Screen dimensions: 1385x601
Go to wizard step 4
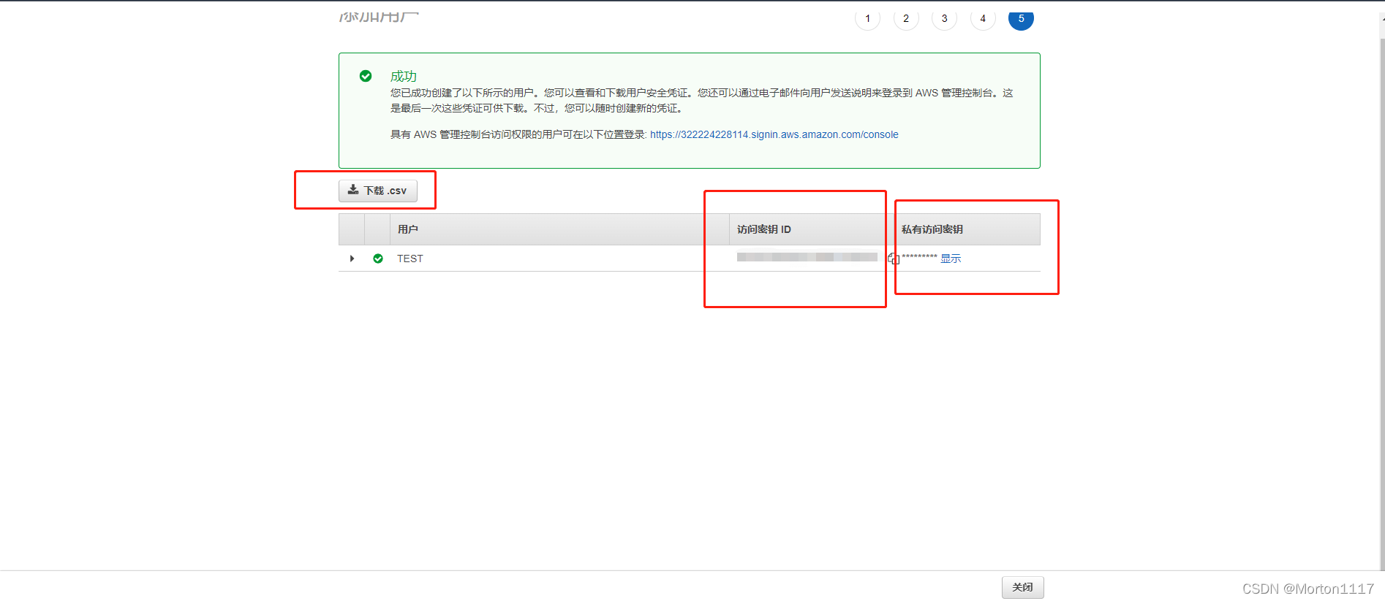(x=983, y=18)
